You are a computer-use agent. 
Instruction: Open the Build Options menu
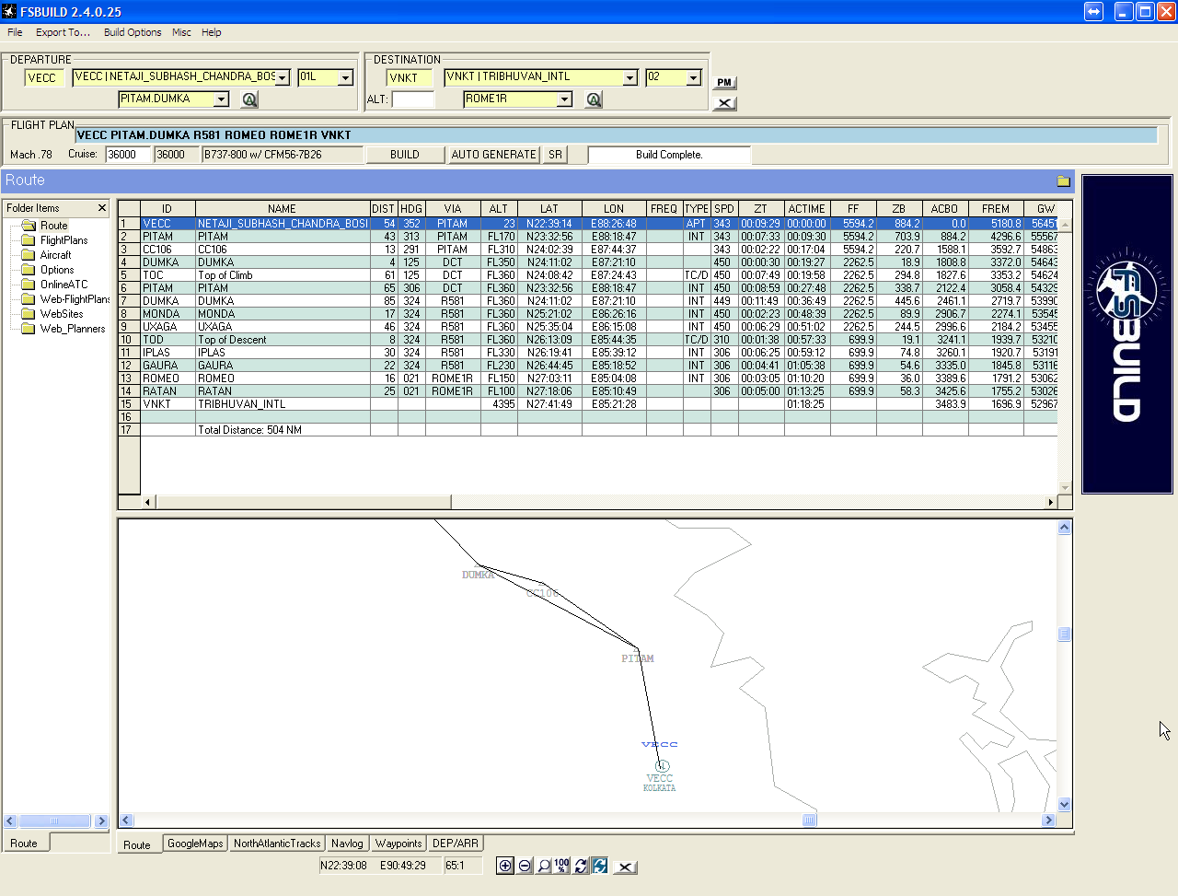pyautogui.click(x=133, y=32)
